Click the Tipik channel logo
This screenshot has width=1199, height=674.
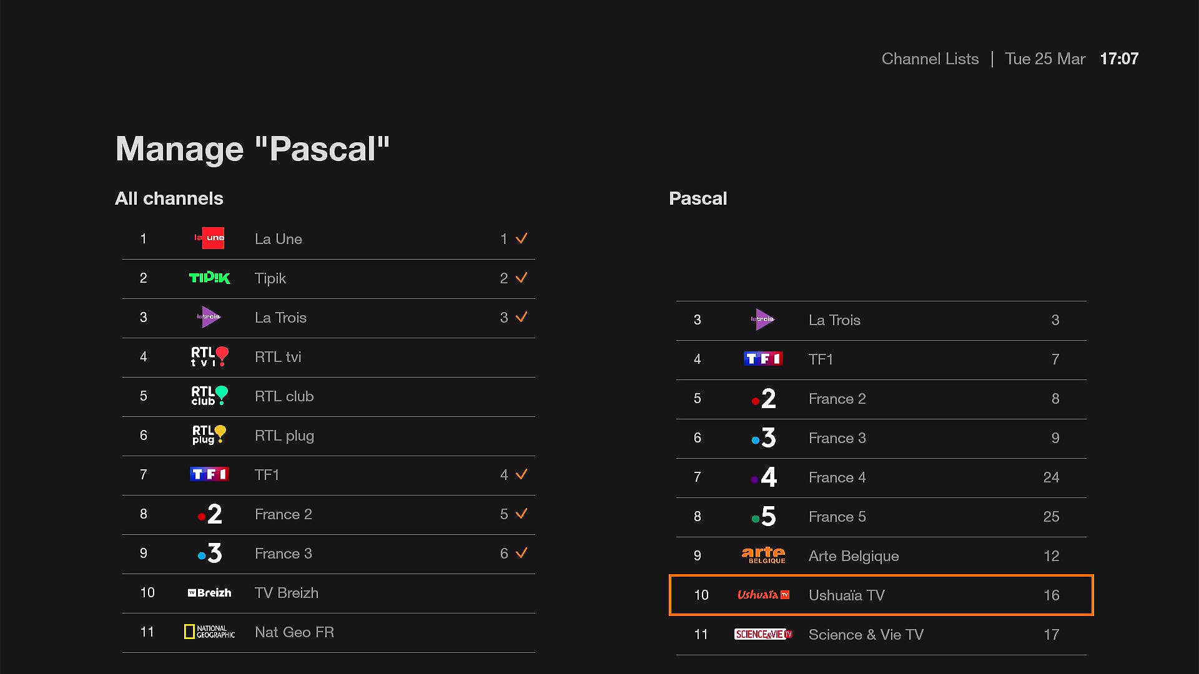tap(209, 278)
